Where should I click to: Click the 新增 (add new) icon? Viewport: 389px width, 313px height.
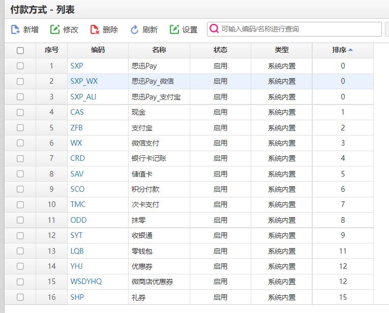(x=15, y=29)
